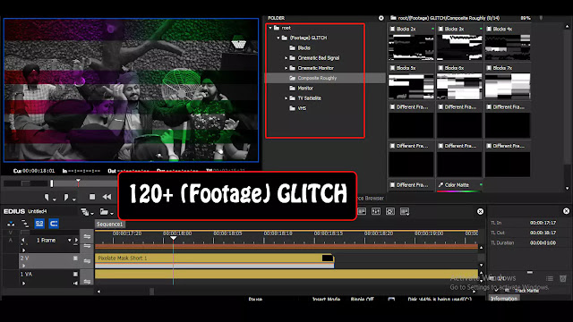Click the Rewind button in player controls
The width and height of the screenshot is (573, 322).
point(107,197)
